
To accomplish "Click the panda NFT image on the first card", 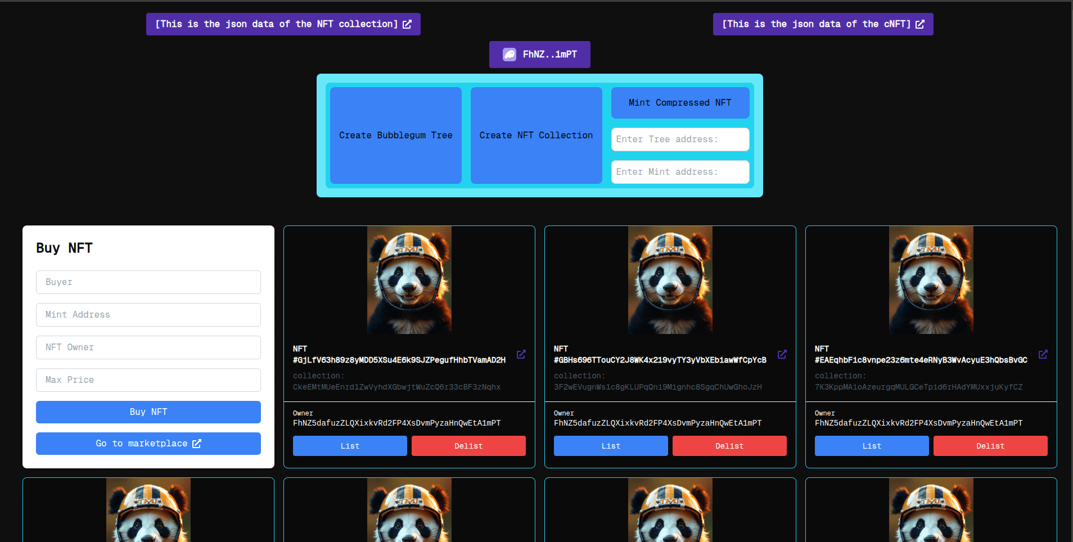I will pos(409,279).
